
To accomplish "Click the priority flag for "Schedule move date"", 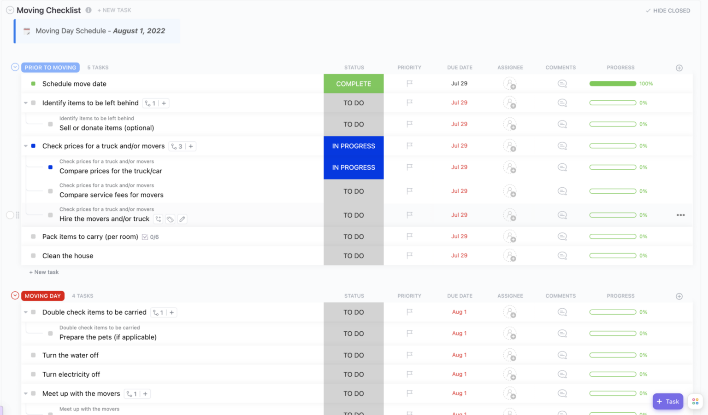I will (409, 83).
